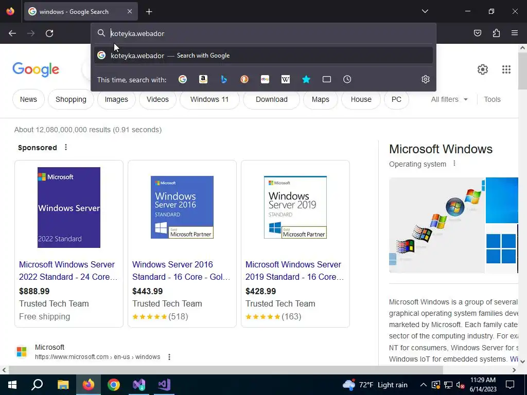Switch to Google Chrome in taskbar

pos(114,385)
